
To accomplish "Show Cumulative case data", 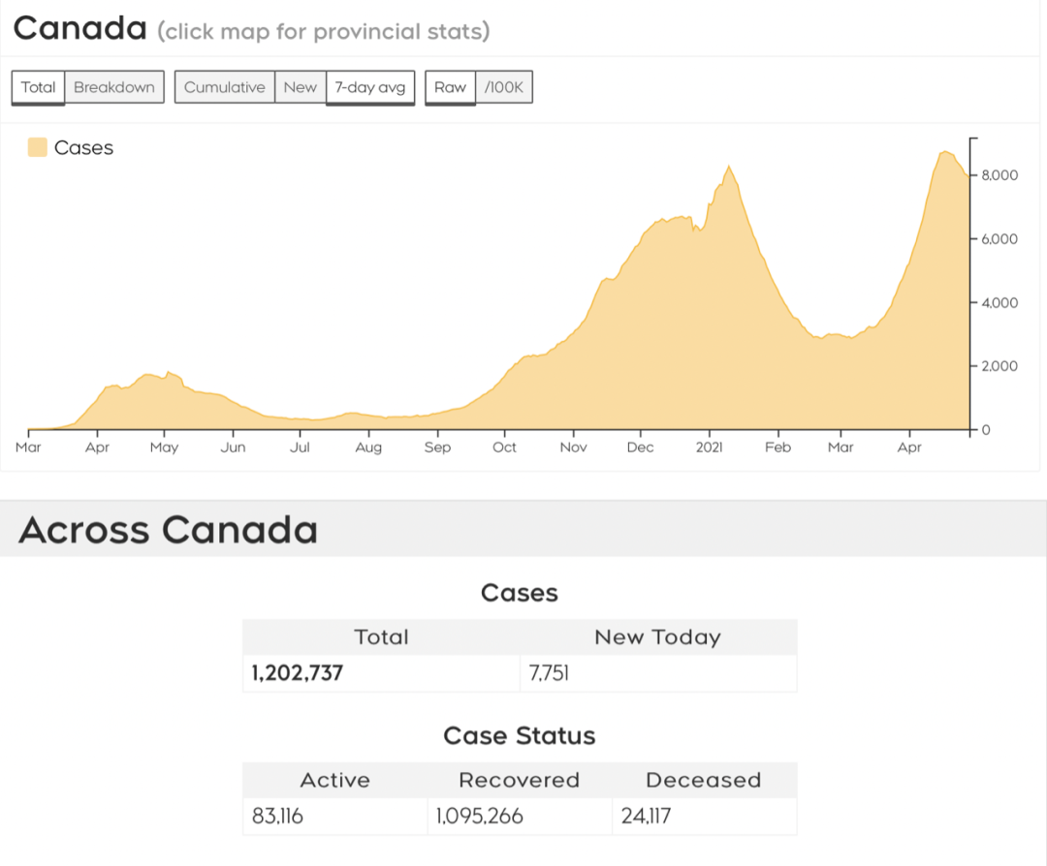I will [x=224, y=87].
